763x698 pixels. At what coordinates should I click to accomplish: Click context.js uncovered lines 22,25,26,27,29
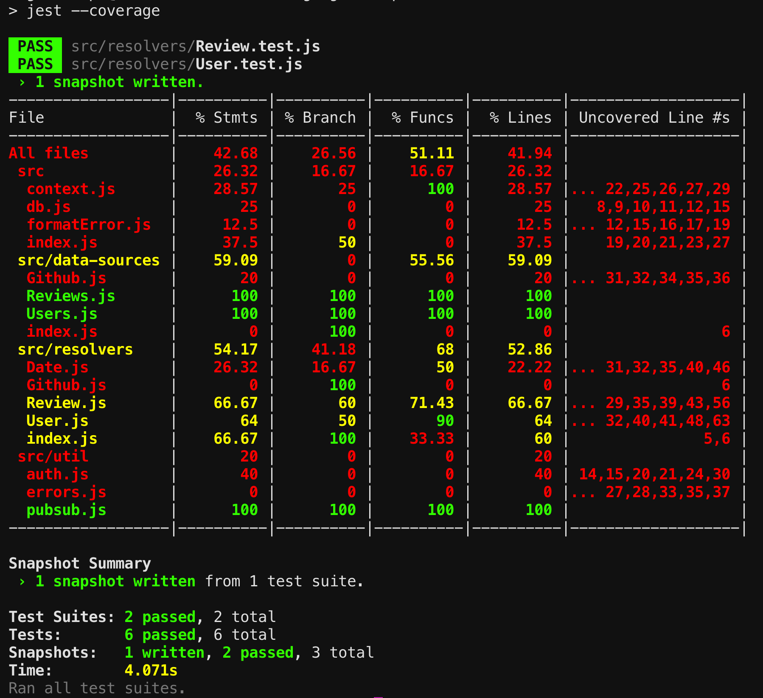click(x=668, y=189)
